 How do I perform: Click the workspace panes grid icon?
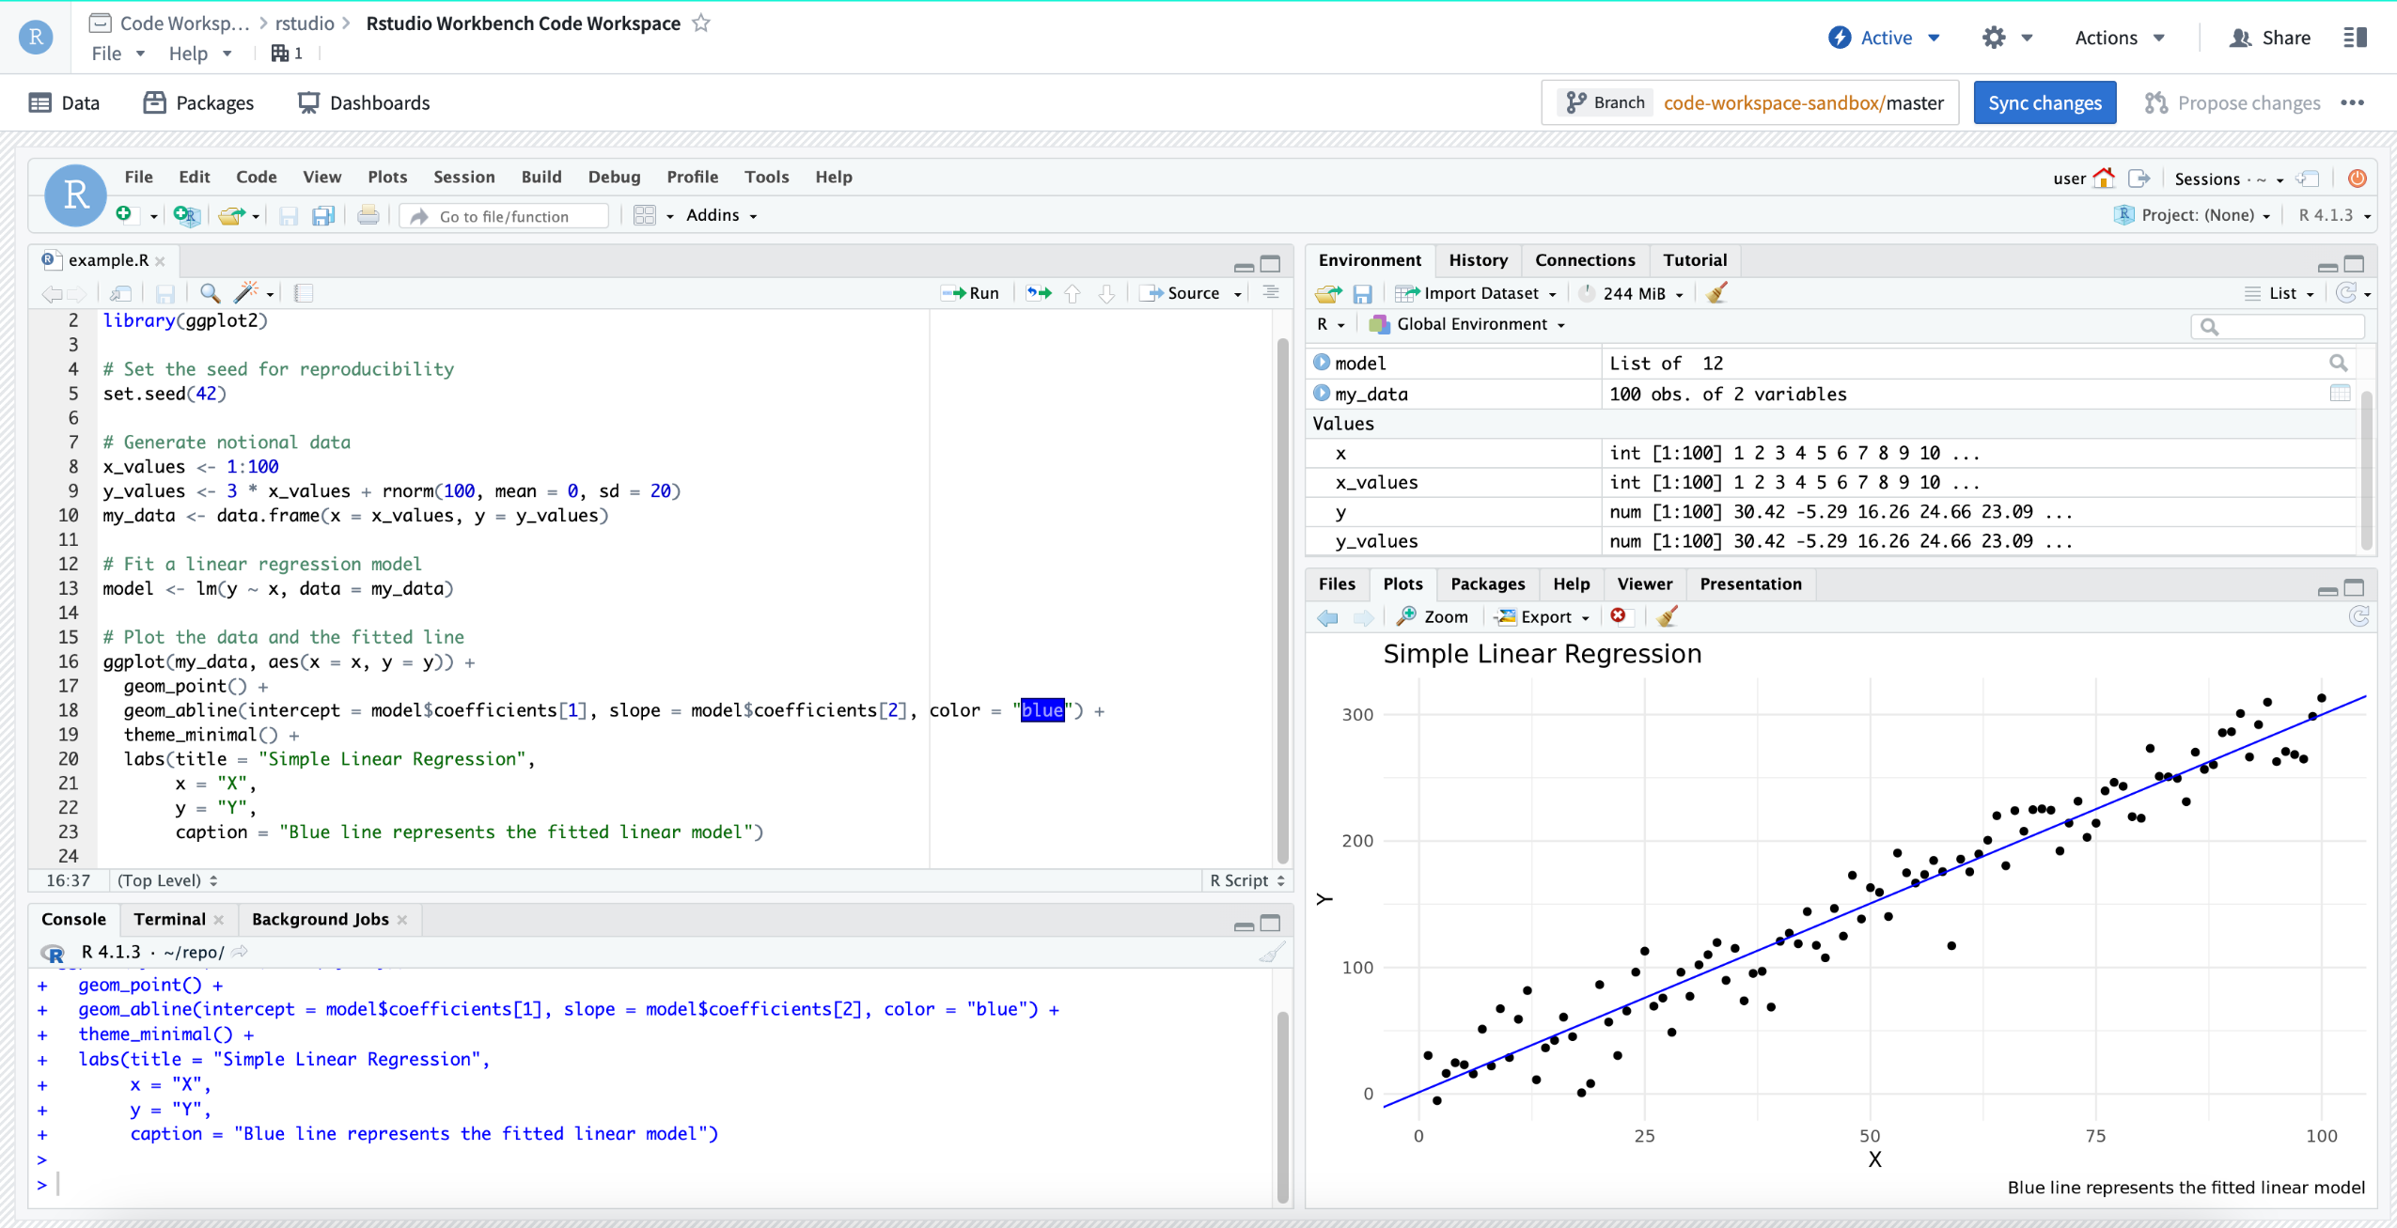645,215
